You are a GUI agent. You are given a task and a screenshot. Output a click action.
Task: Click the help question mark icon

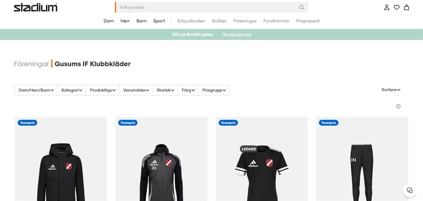pos(398,106)
